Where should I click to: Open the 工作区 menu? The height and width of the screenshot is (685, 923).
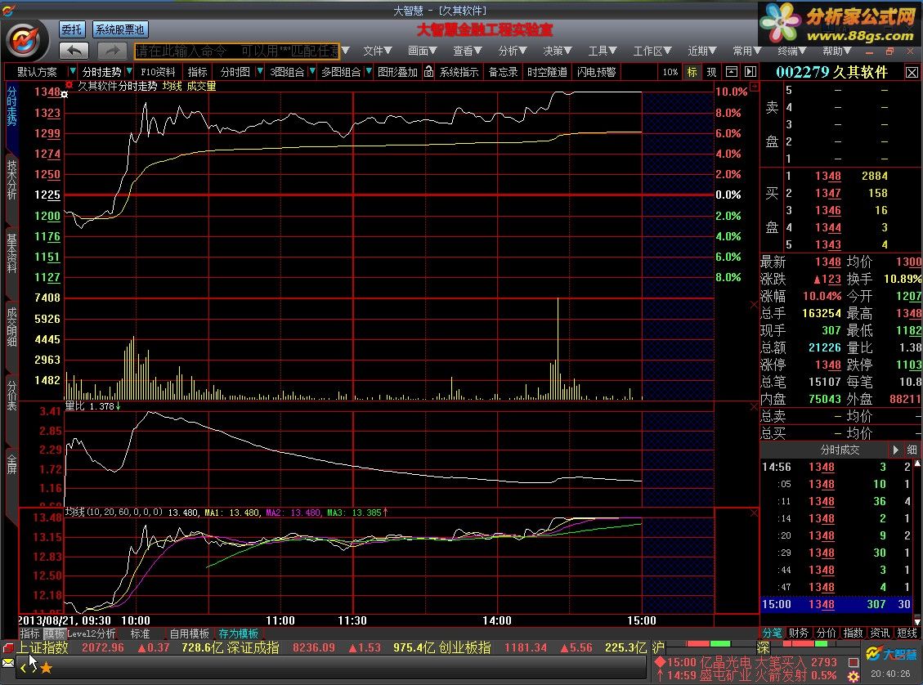[x=652, y=51]
